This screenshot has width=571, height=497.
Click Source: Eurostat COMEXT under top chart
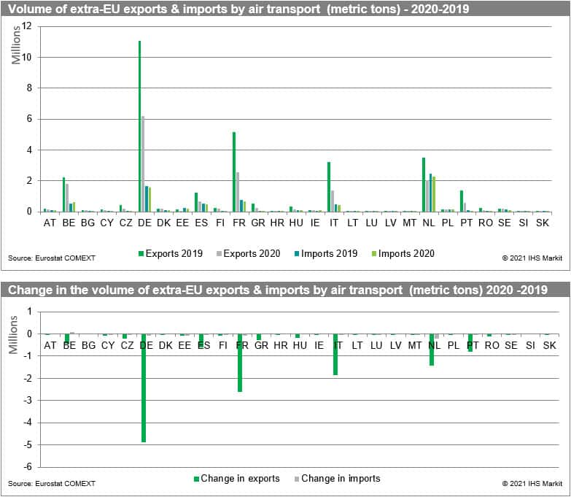(x=52, y=258)
